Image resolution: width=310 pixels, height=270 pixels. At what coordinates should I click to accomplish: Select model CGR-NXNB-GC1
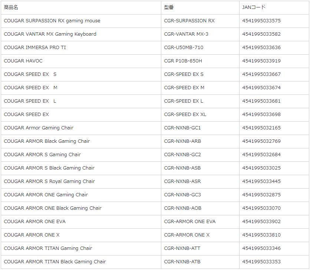[x=182, y=128]
